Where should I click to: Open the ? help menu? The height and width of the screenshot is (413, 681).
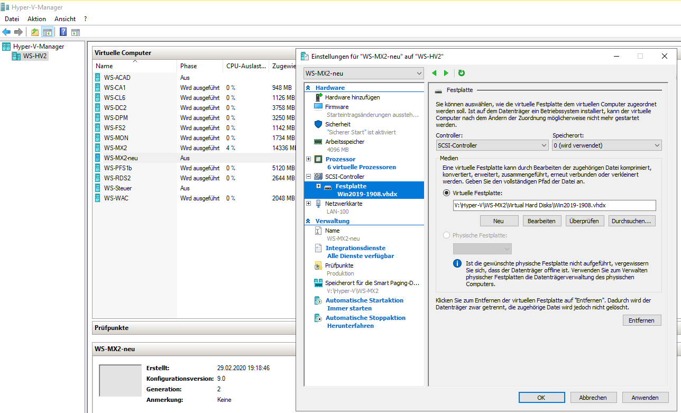[x=86, y=19]
